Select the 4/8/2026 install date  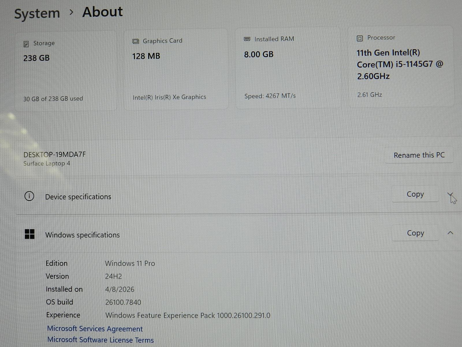120,289
